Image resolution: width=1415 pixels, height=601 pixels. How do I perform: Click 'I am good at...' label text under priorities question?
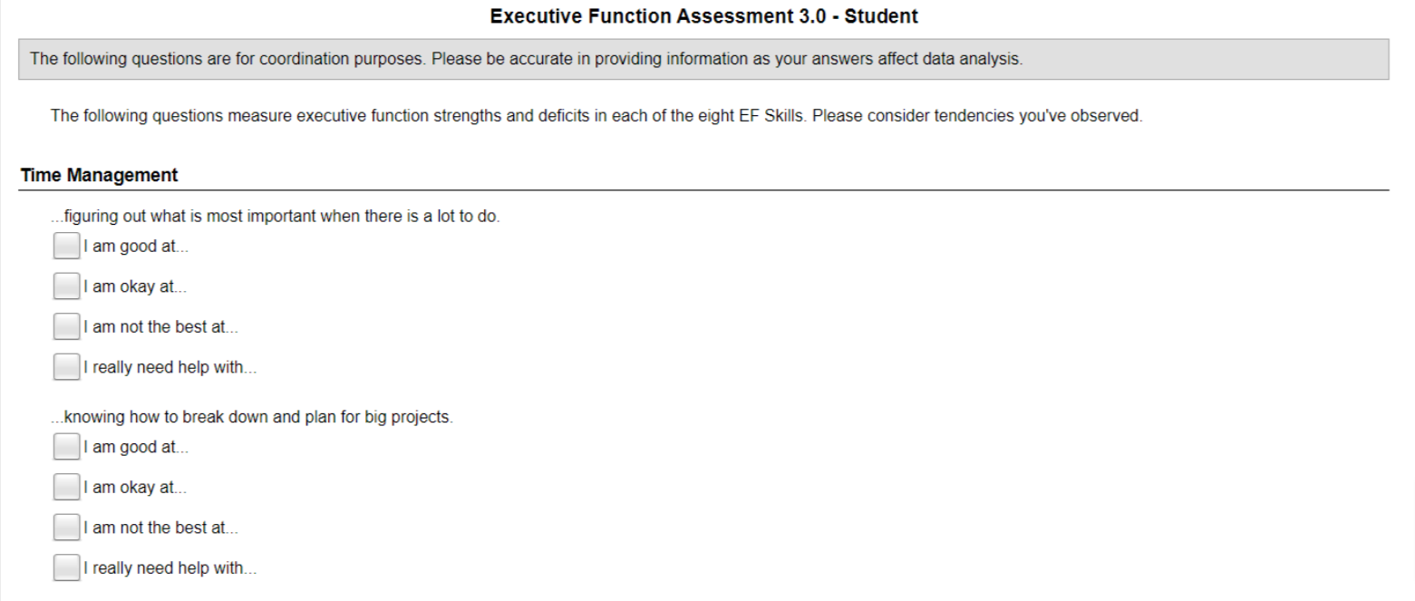coord(136,247)
